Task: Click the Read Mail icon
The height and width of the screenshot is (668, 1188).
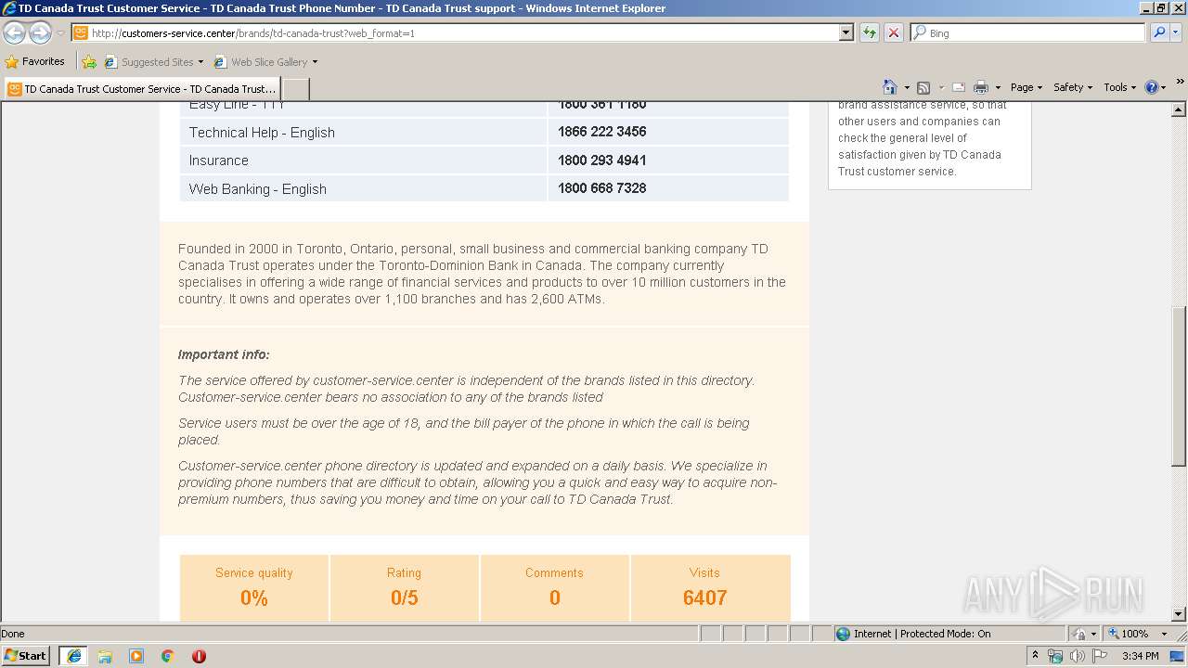Action: [959, 87]
